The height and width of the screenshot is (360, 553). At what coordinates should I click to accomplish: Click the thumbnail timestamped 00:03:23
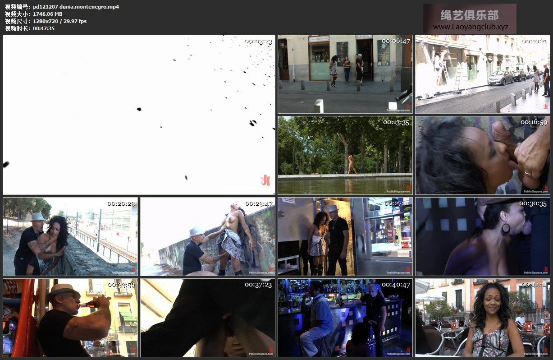[139, 115]
